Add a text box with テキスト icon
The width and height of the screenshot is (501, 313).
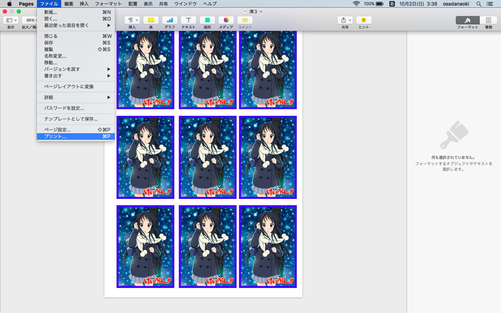[189, 20]
